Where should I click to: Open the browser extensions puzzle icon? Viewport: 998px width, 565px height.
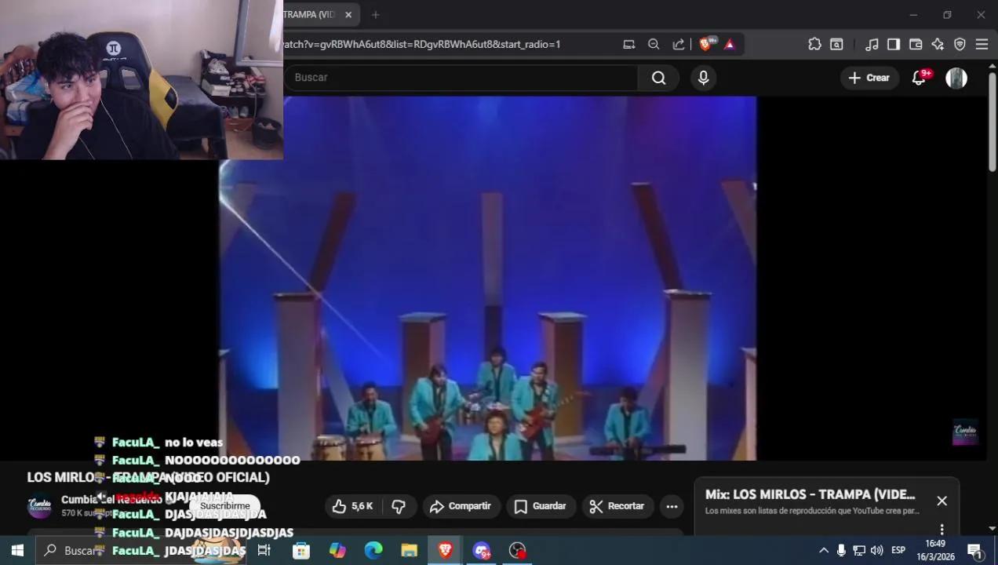(x=814, y=45)
